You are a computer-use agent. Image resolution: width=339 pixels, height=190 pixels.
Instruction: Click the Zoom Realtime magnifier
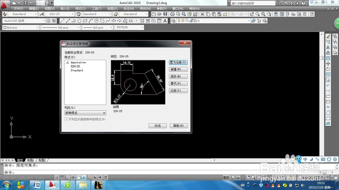coord(258,14)
